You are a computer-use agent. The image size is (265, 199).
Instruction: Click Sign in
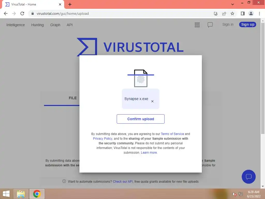pyautogui.click(x=228, y=25)
